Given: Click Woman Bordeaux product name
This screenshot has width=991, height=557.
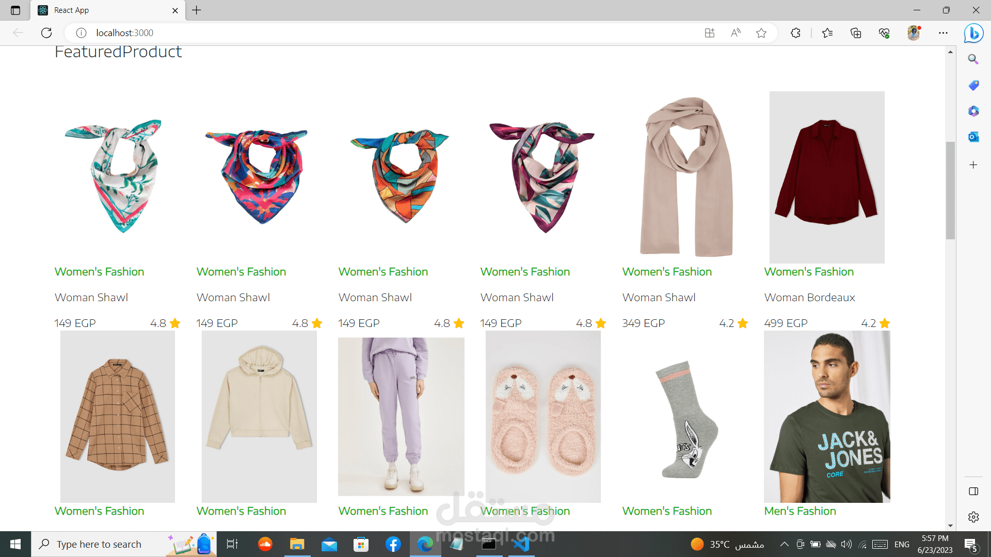Looking at the screenshot, I should coord(809,298).
